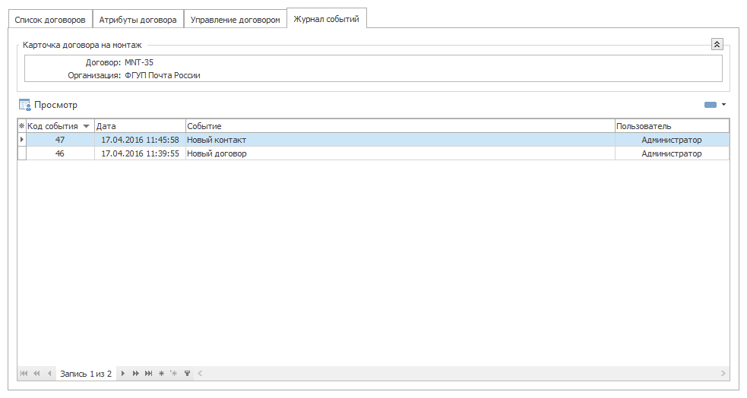Select the Новый договор event cell

coord(400,153)
